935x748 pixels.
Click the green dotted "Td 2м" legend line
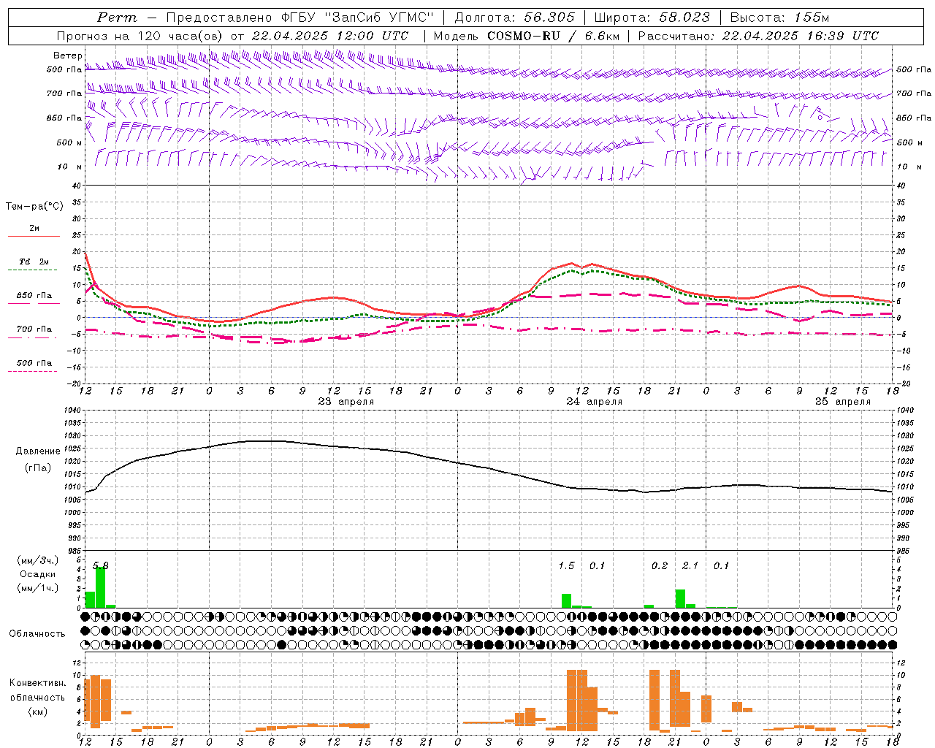(x=34, y=270)
